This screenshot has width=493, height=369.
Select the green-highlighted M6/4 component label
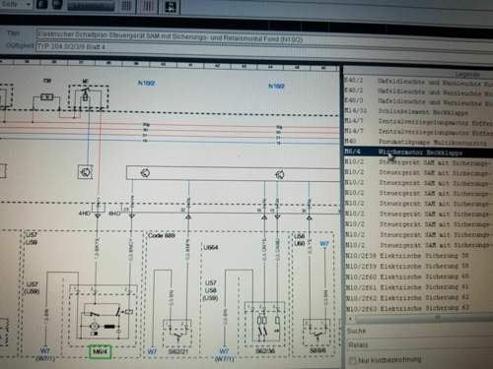[101, 352]
